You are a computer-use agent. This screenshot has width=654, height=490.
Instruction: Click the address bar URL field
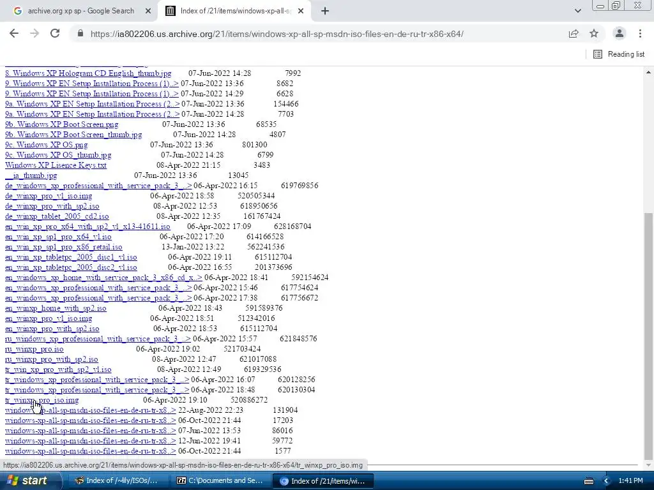[277, 34]
